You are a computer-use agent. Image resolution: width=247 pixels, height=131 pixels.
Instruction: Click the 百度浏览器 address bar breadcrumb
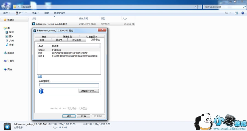click(x=26, y=7)
